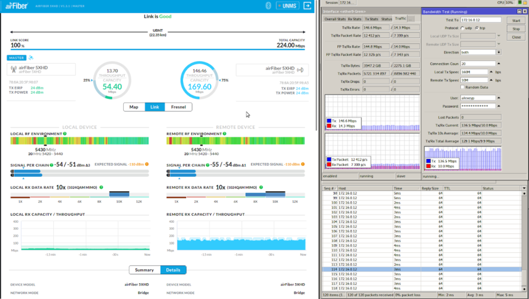The image size is (529, 299).
Task: Click help icon beside Local RX Data Rate
Action: pos(101,187)
